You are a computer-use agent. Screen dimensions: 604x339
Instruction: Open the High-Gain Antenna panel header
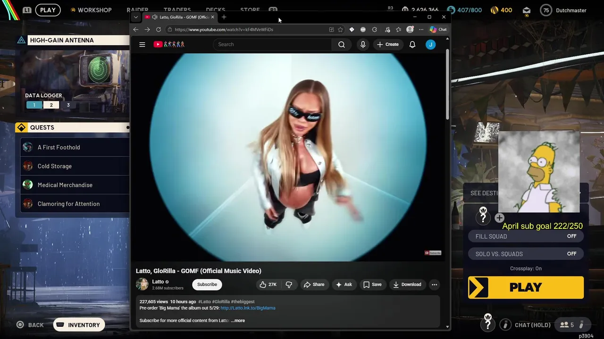72,40
